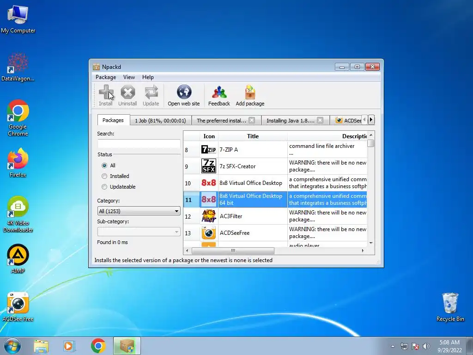
Task: Select AIMP desktop shortcut
Action: [x=18, y=258]
